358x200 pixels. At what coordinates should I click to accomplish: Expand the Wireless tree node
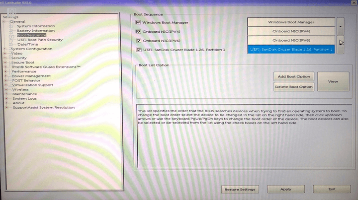point(6,89)
